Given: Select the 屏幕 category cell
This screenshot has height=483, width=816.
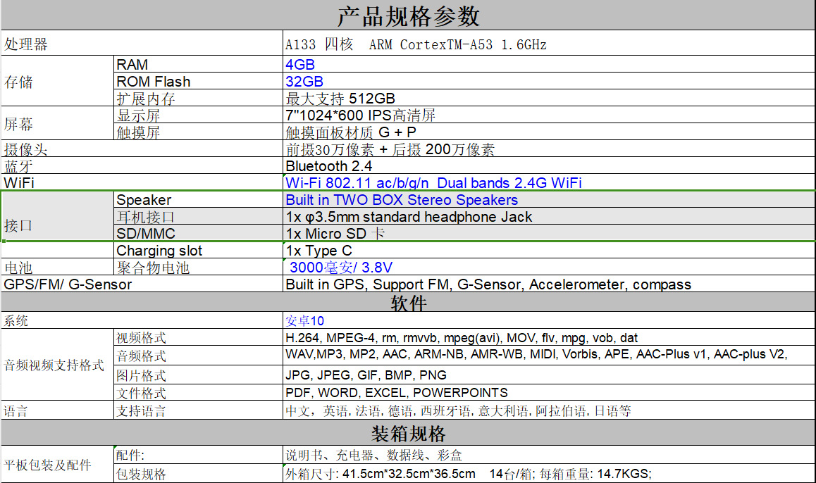Looking at the screenshot, I should (57, 123).
